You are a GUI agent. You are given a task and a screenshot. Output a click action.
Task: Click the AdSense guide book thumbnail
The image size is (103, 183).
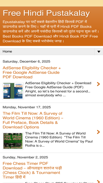[13, 91]
